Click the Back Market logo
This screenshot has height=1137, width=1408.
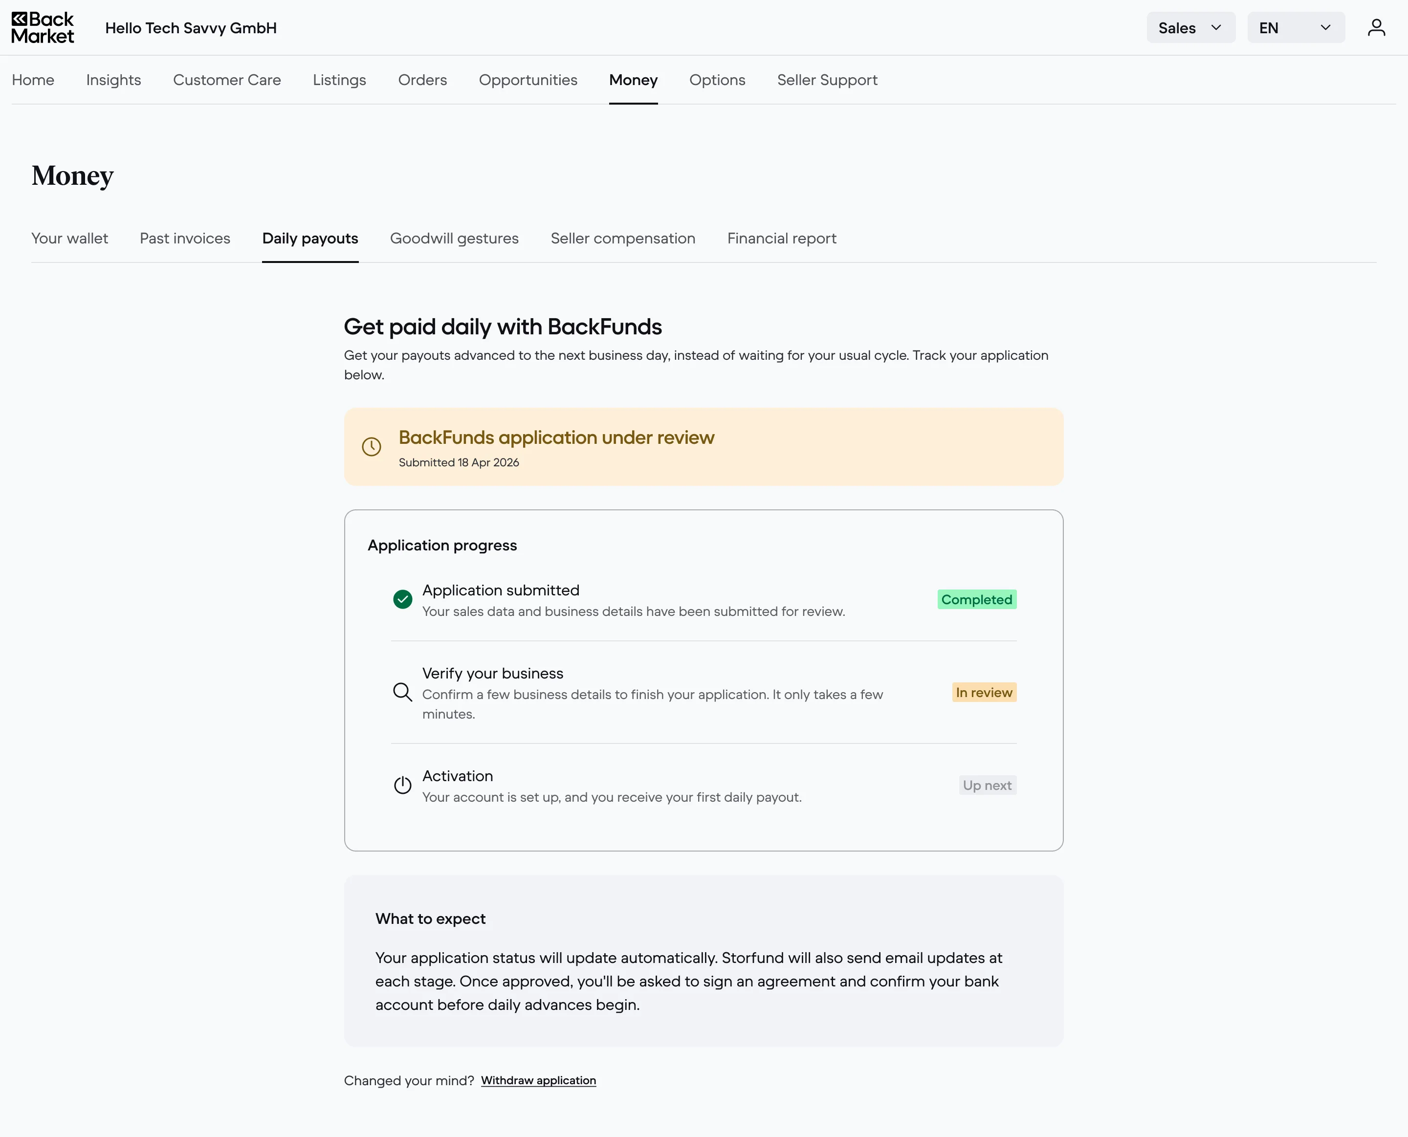point(43,27)
